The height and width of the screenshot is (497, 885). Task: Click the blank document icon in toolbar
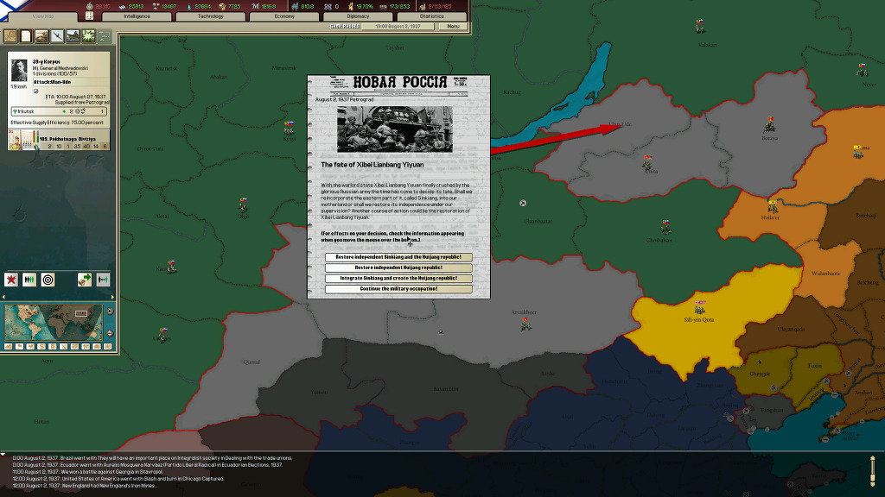point(26,36)
